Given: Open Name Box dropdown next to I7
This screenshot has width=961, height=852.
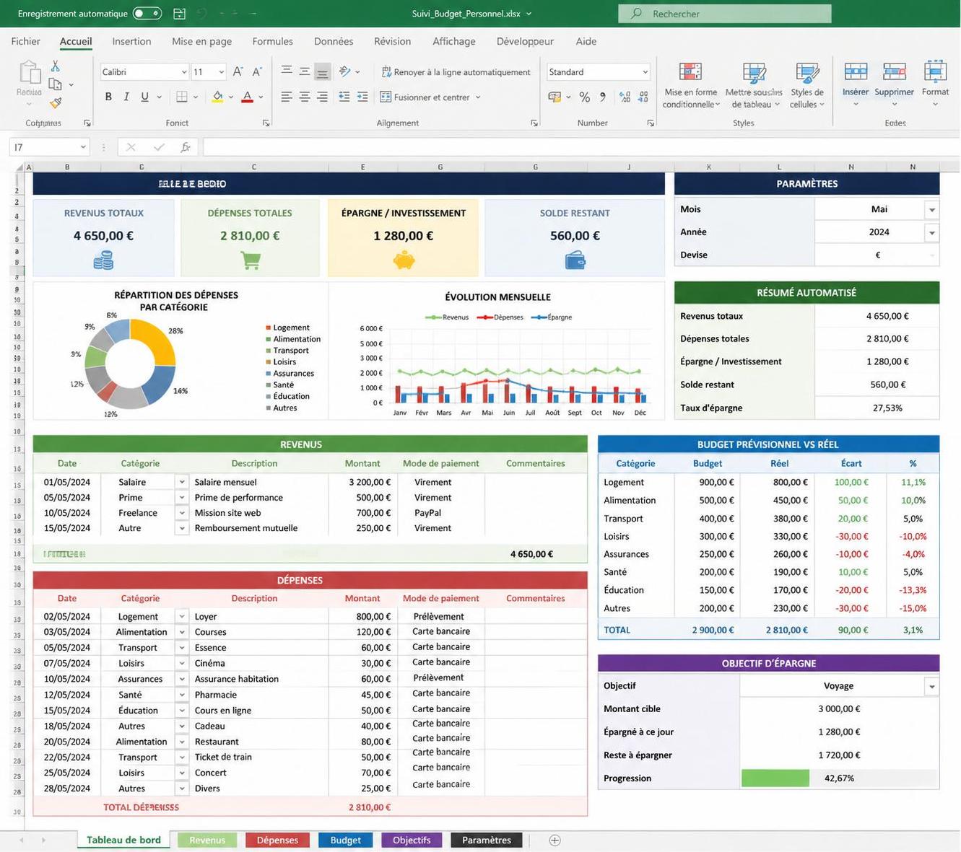Looking at the screenshot, I should click(x=83, y=147).
